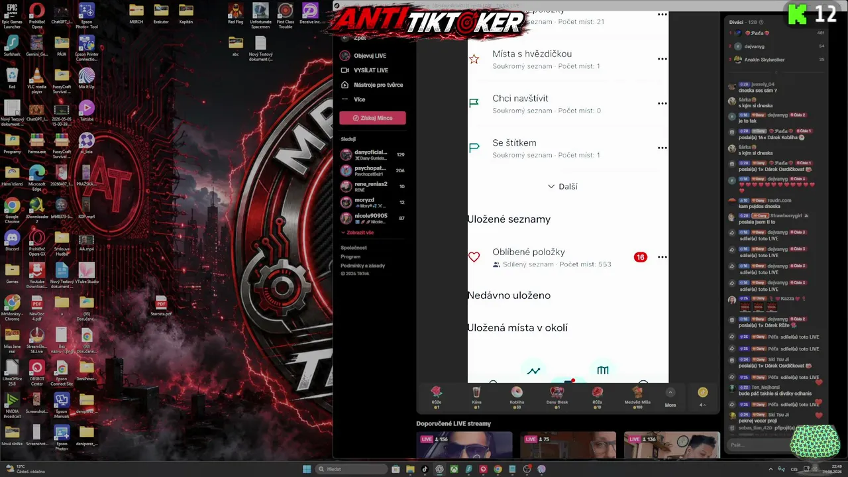Screen dimensions: 848x477
Task: Open recommended LIVE stream with 156 viewers
Action: point(464,445)
